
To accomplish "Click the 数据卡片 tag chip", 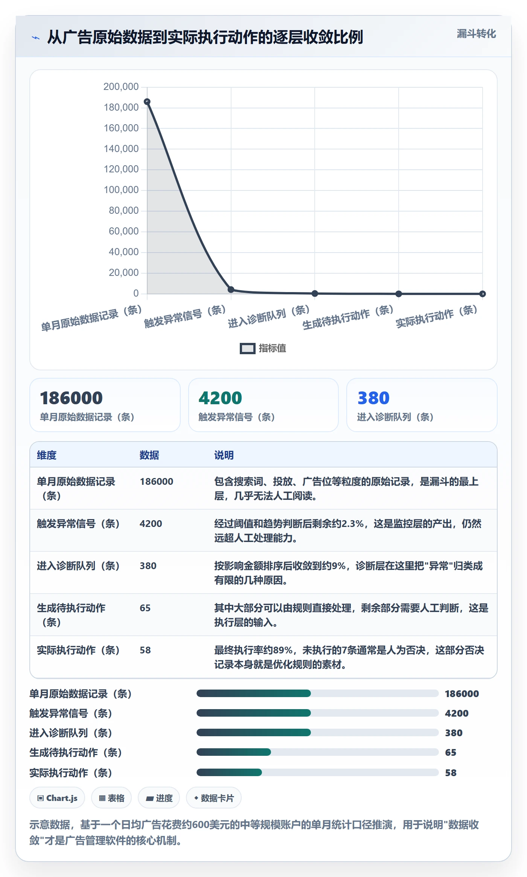I will [x=214, y=798].
